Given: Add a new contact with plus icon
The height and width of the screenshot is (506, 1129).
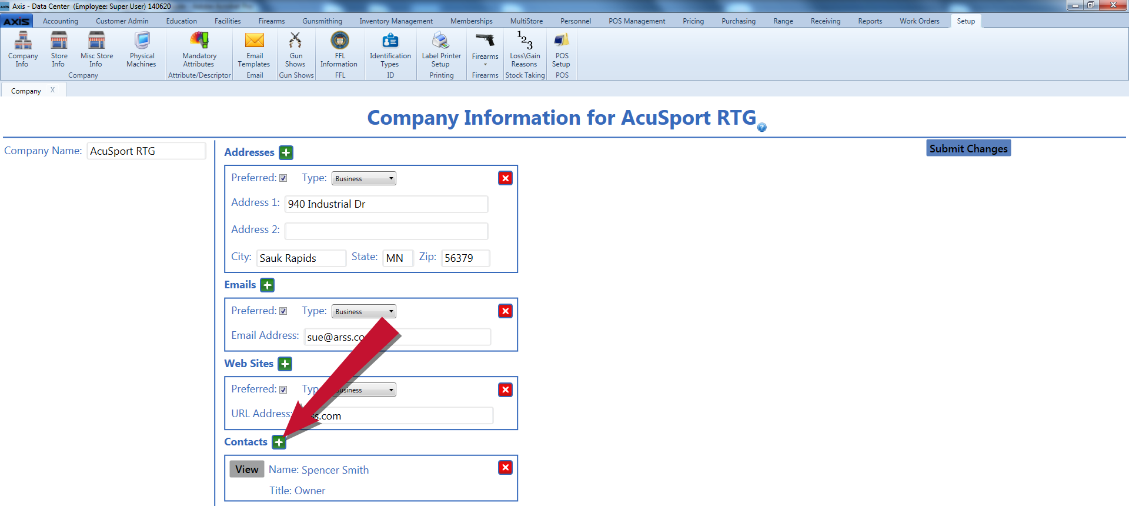Looking at the screenshot, I should [x=279, y=442].
